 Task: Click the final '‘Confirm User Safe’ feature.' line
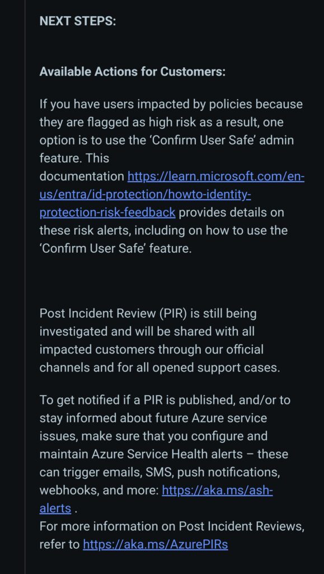click(115, 248)
